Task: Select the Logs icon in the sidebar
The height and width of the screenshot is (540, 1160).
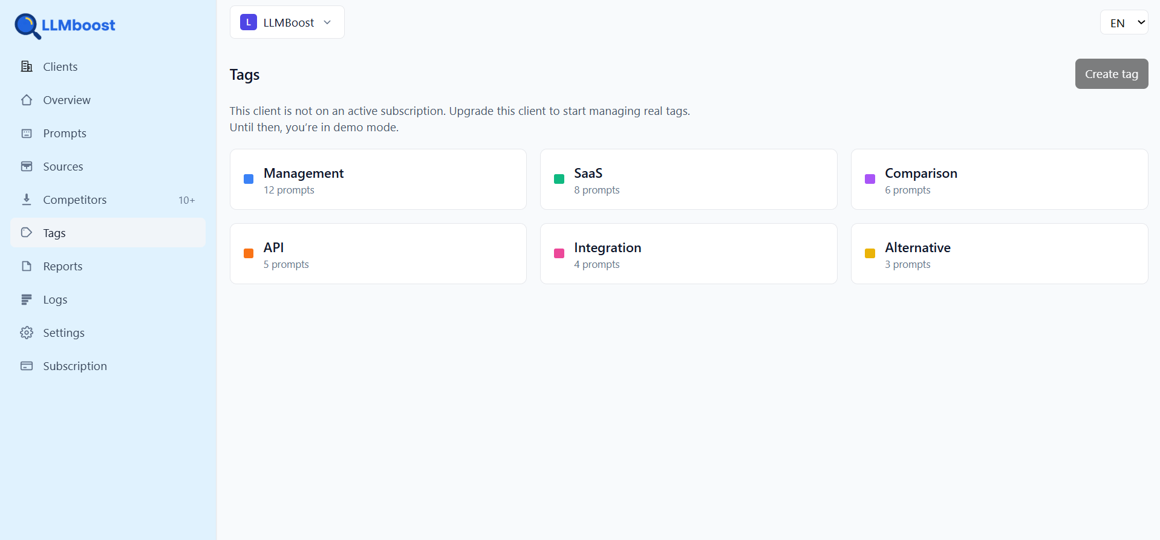Action: pyautogui.click(x=27, y=299)
